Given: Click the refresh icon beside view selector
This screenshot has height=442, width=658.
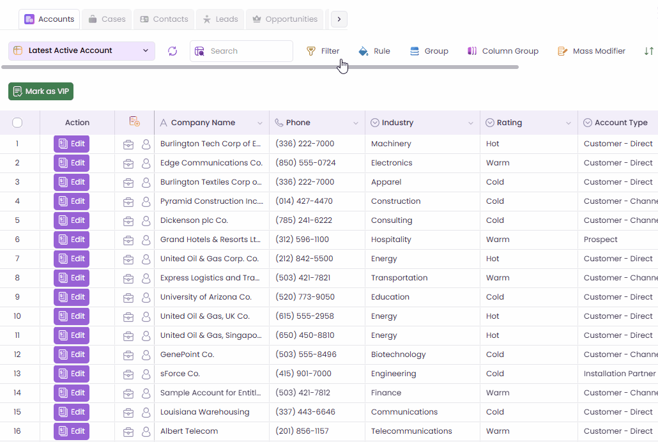Looking at the screenshot, I should pos(172,51).
